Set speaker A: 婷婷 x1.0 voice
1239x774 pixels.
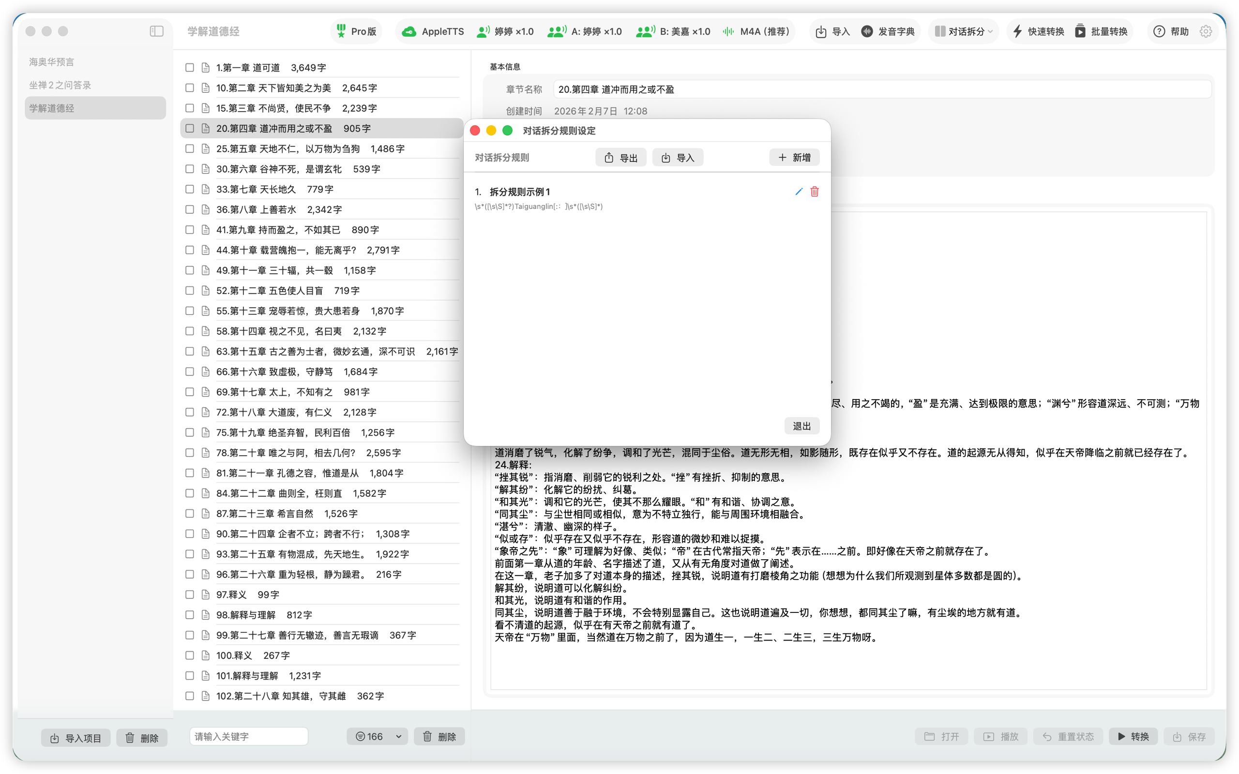coord(585,31)
